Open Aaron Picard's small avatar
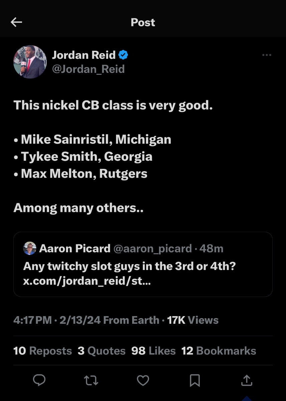Screen dimensions: 286x401 click(29, 248)
